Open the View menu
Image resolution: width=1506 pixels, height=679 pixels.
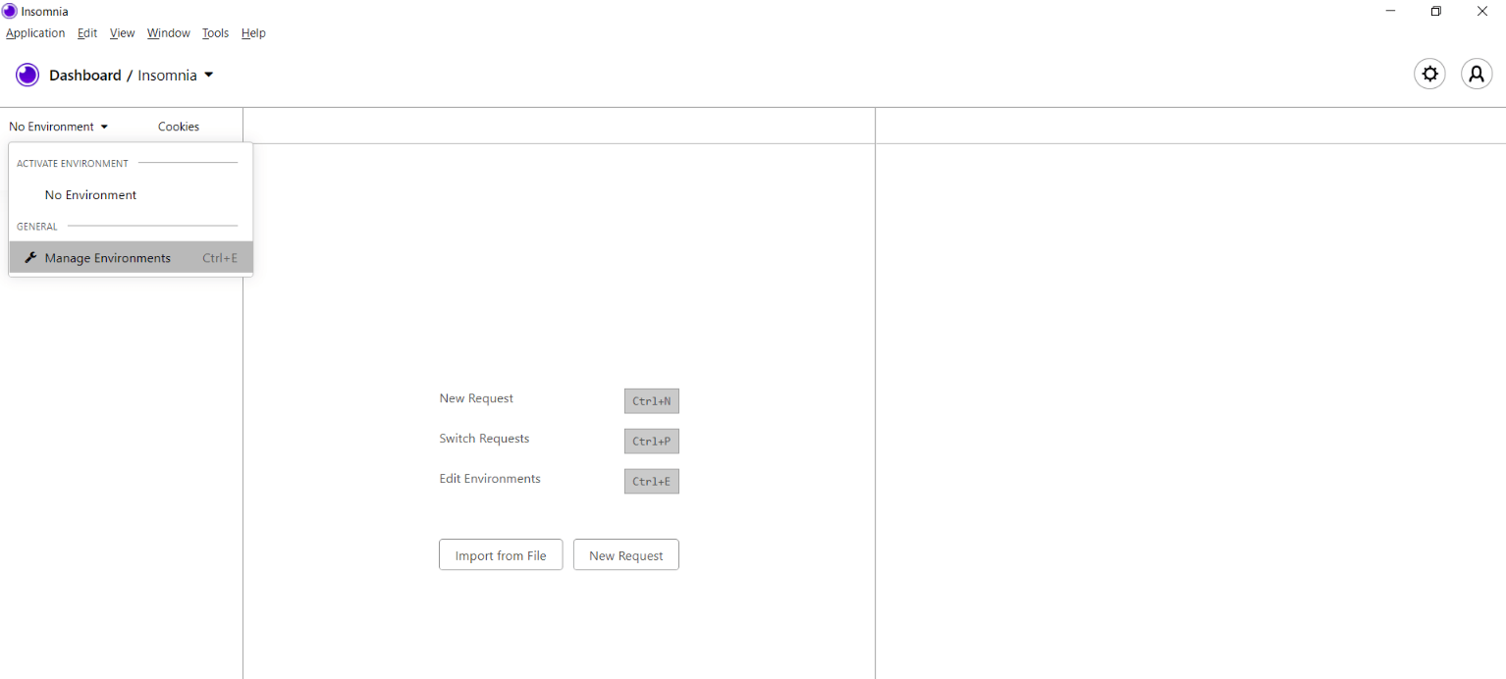[x=123, y=33]
